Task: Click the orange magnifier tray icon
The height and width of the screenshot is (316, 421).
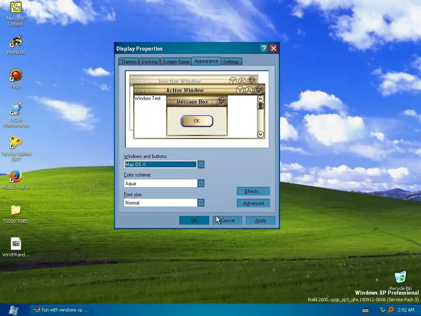Action: tap(391, 310)
